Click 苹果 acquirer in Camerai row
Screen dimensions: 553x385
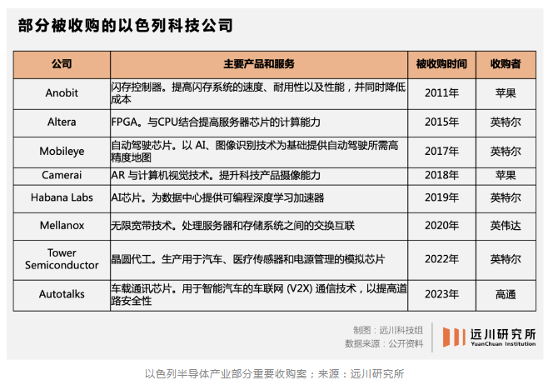506,175
